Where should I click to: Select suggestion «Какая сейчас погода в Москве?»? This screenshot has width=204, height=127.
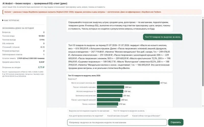click(146, 116)
